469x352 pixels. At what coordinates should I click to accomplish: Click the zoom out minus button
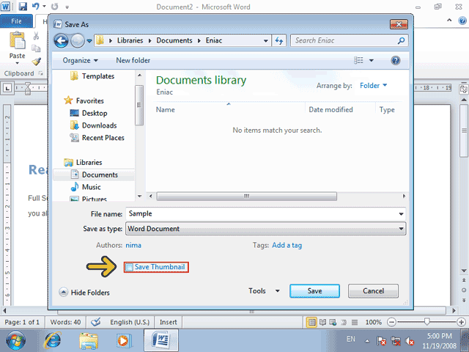(391, 323)
